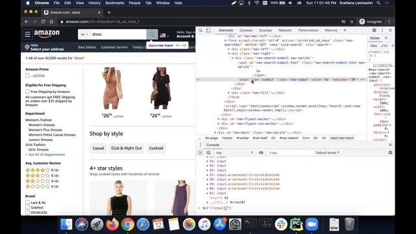The width and height of the screenshot is (416, 234).
Task: Select the Club & Night Out style button
Action: point(127,148)
